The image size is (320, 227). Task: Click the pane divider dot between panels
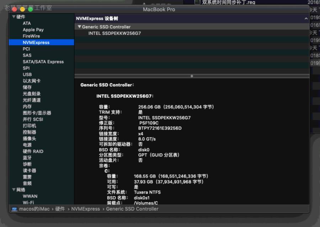[192, 76]
